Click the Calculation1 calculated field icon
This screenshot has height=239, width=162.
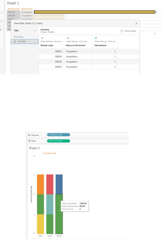[x=96, y=38]
